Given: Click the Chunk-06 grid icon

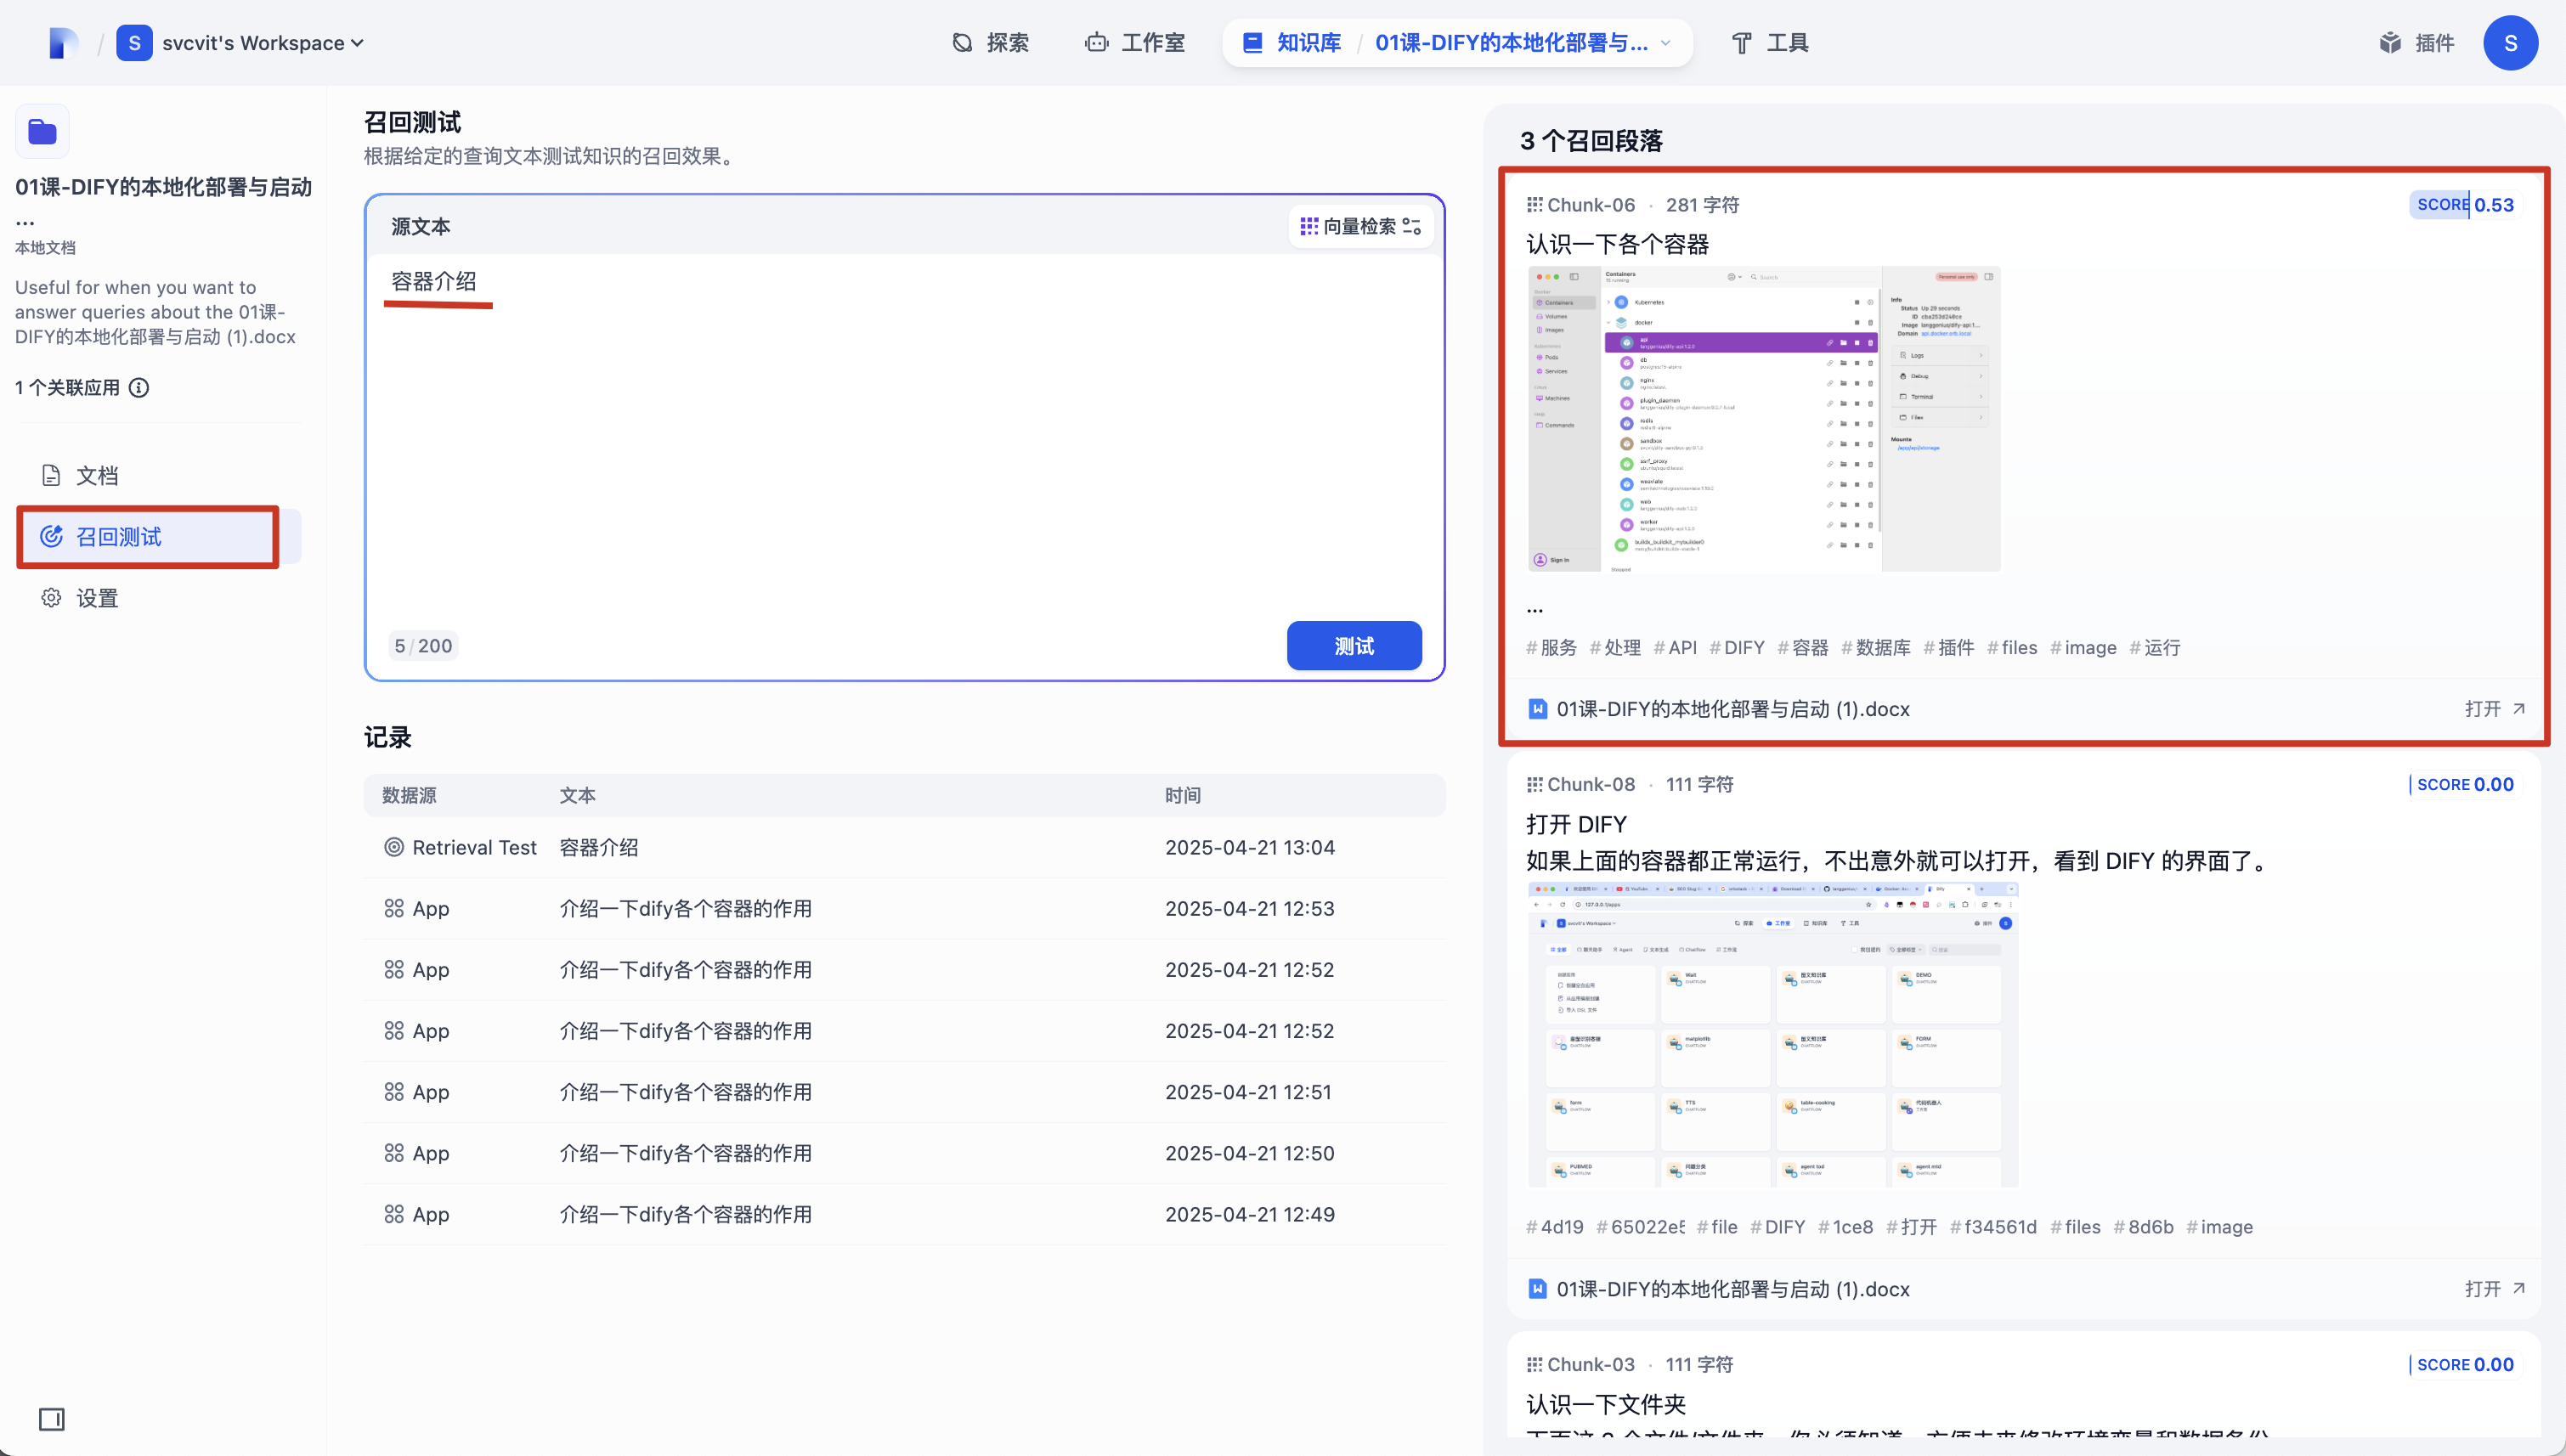Looking at the screenshot, I should pos(1535,205).
